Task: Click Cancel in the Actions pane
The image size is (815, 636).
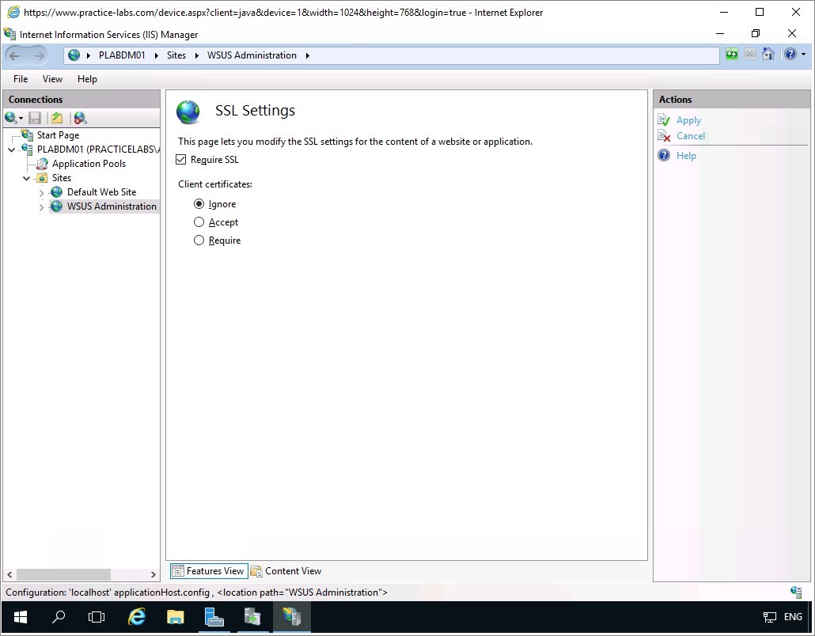Action: [x=690, y=136]
